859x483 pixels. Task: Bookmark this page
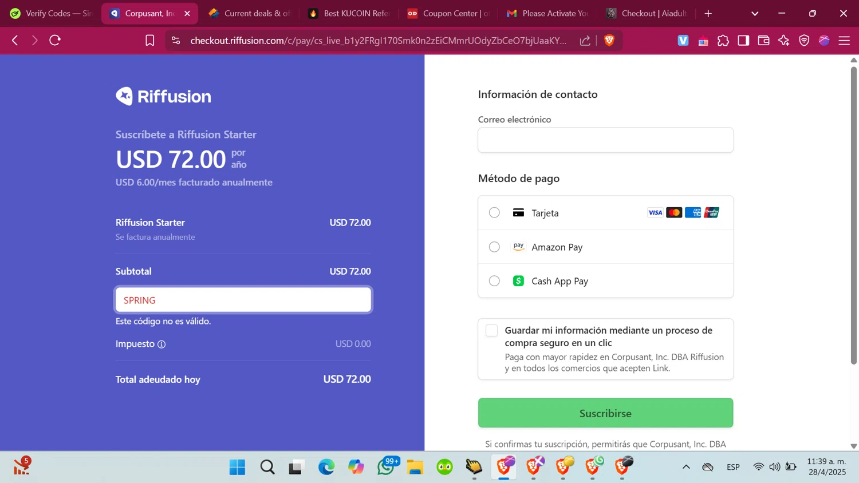[x=150, y=40]
